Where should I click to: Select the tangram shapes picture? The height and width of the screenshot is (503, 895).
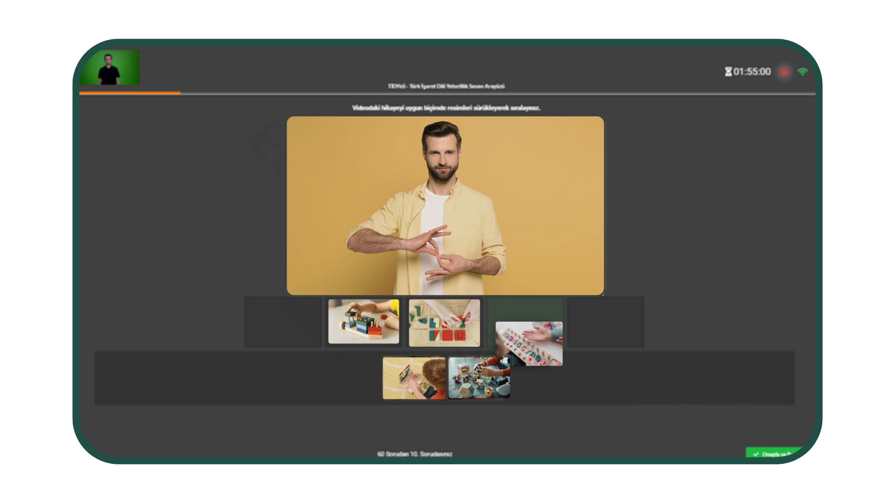pyautogui.click(x=444, y=323)
